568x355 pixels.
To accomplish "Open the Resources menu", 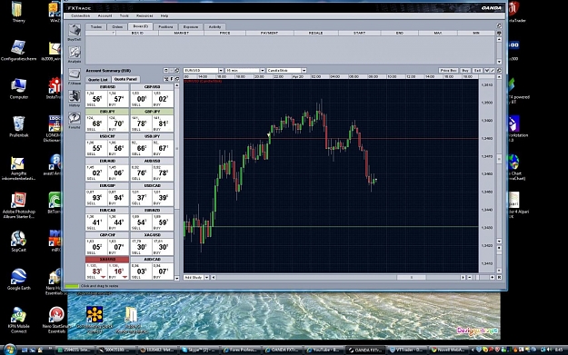I will coord(144,16).
